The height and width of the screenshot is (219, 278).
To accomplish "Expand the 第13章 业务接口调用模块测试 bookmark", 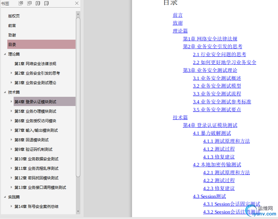I will click(11, 187).
